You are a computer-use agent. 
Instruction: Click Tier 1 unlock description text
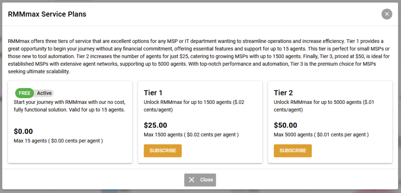click(194, 106)
